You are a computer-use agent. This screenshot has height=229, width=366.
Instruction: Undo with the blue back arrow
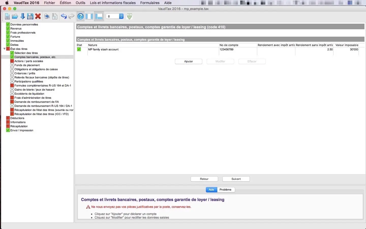pos(64,17)
